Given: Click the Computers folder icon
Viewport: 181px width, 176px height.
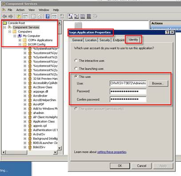Looking at the screenshot, I should [15, 32].
